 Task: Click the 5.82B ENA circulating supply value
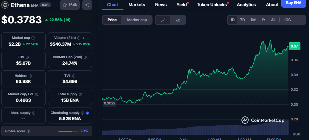click(x=70, y=119)
